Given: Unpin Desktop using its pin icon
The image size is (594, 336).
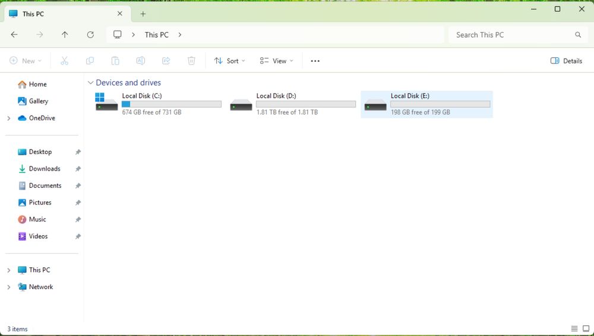Looking at the screenshot, I should coord(78,152).
